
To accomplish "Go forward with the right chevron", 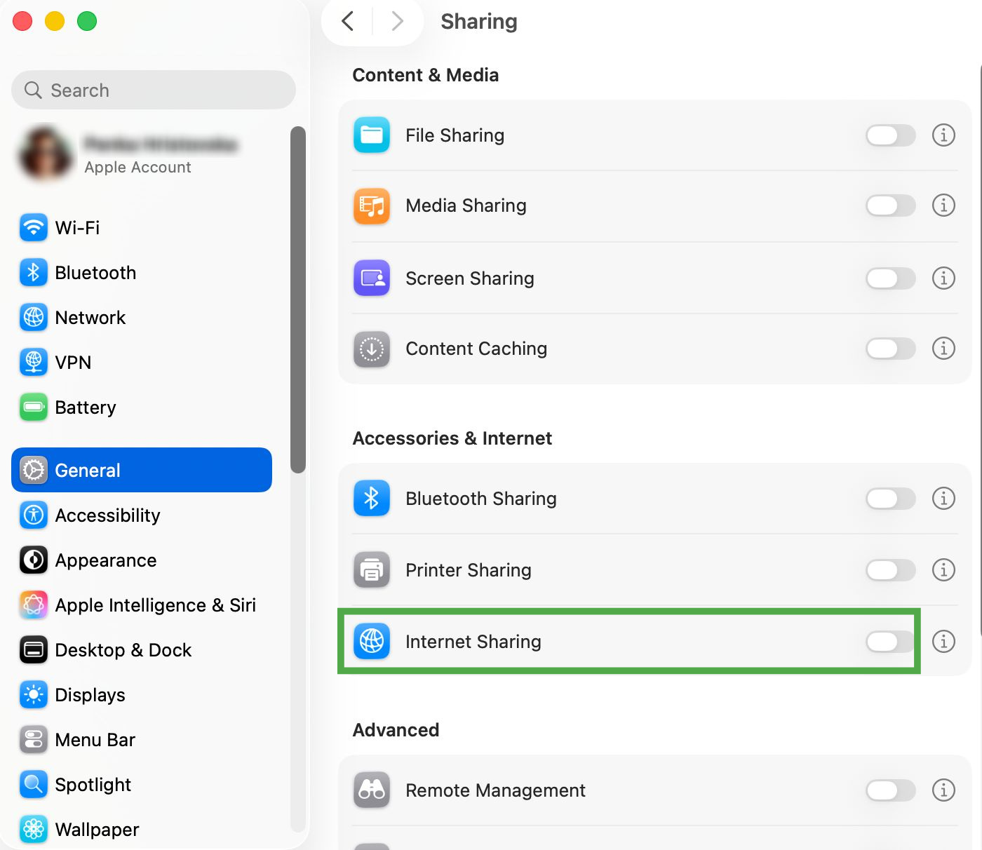I will click(x=397, y=21).
